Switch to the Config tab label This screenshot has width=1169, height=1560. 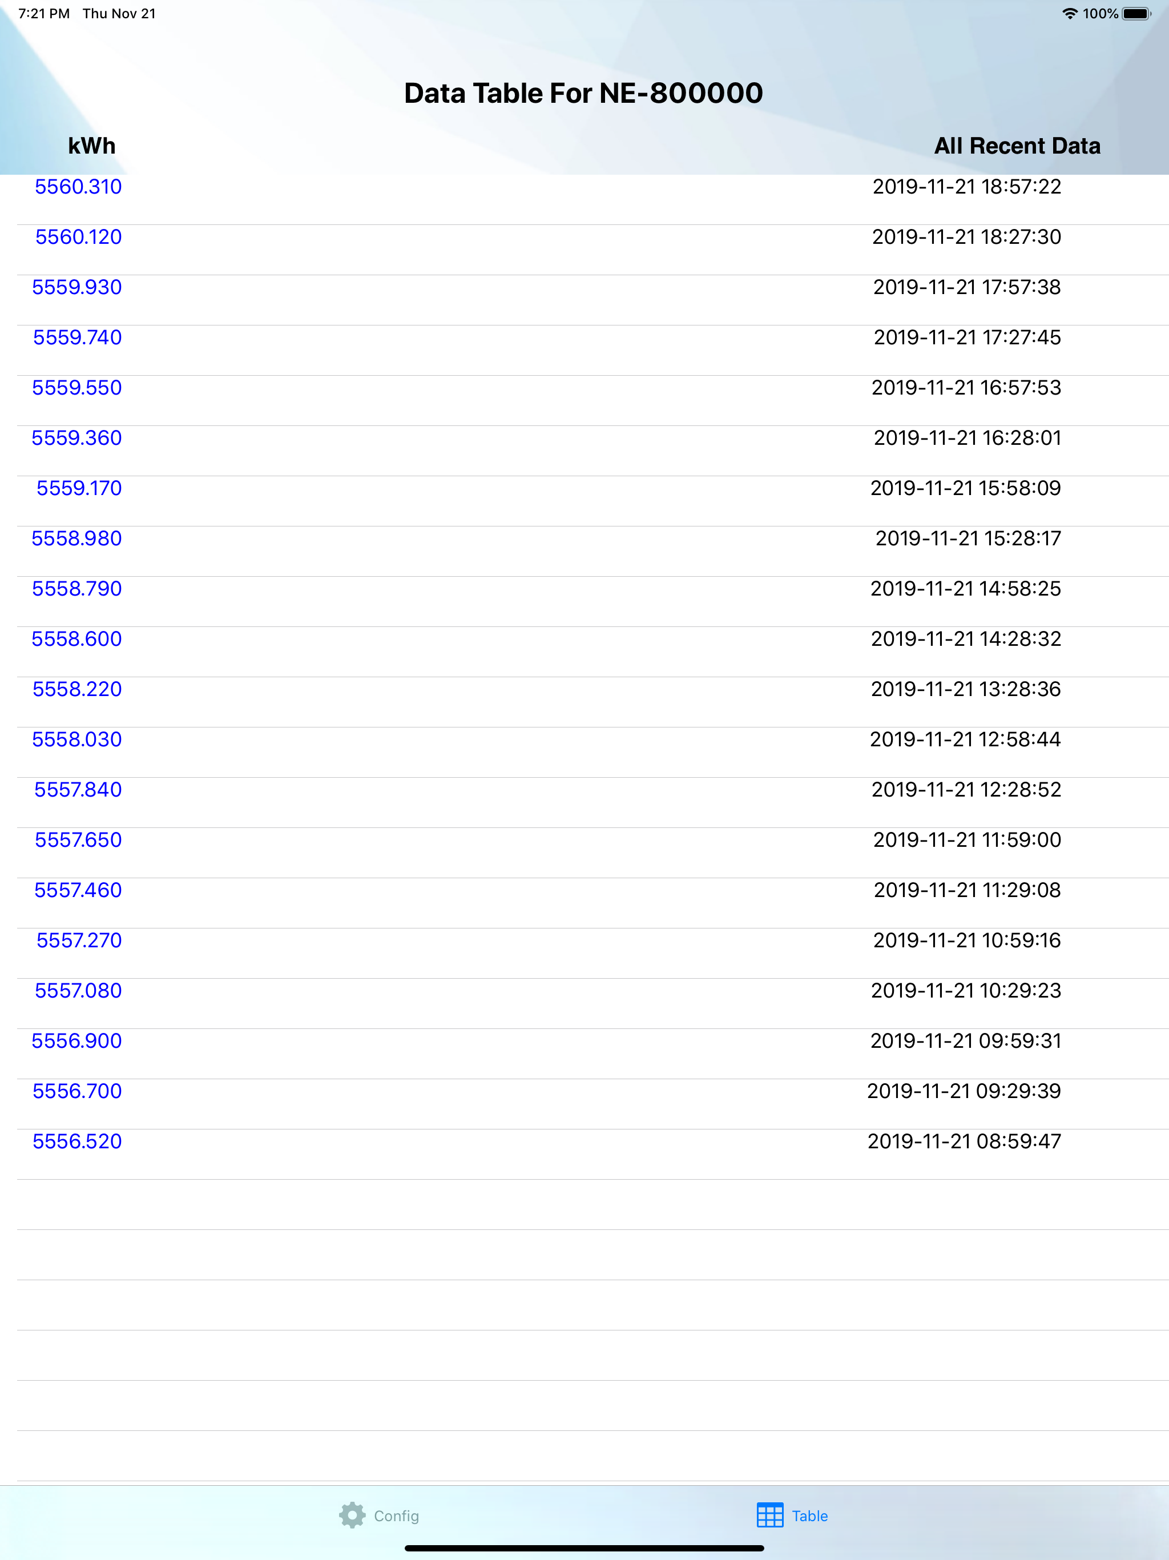(x=396, y=1515)
